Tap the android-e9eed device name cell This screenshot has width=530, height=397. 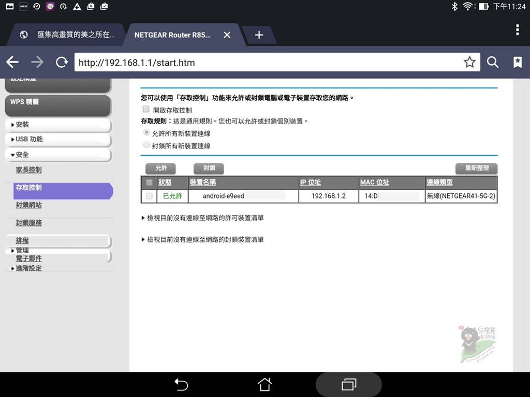(243, 196)
